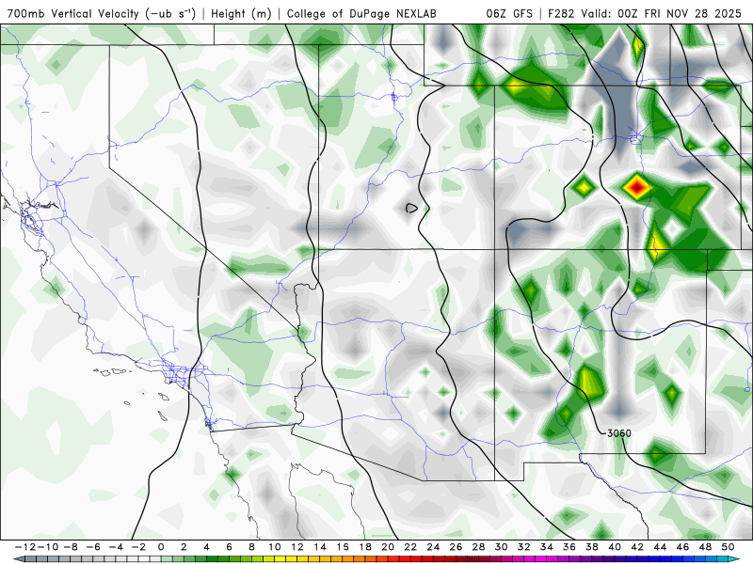Screen dimensions: 753x564
Task: Click the legend value '36'
Action: [569, 547]
